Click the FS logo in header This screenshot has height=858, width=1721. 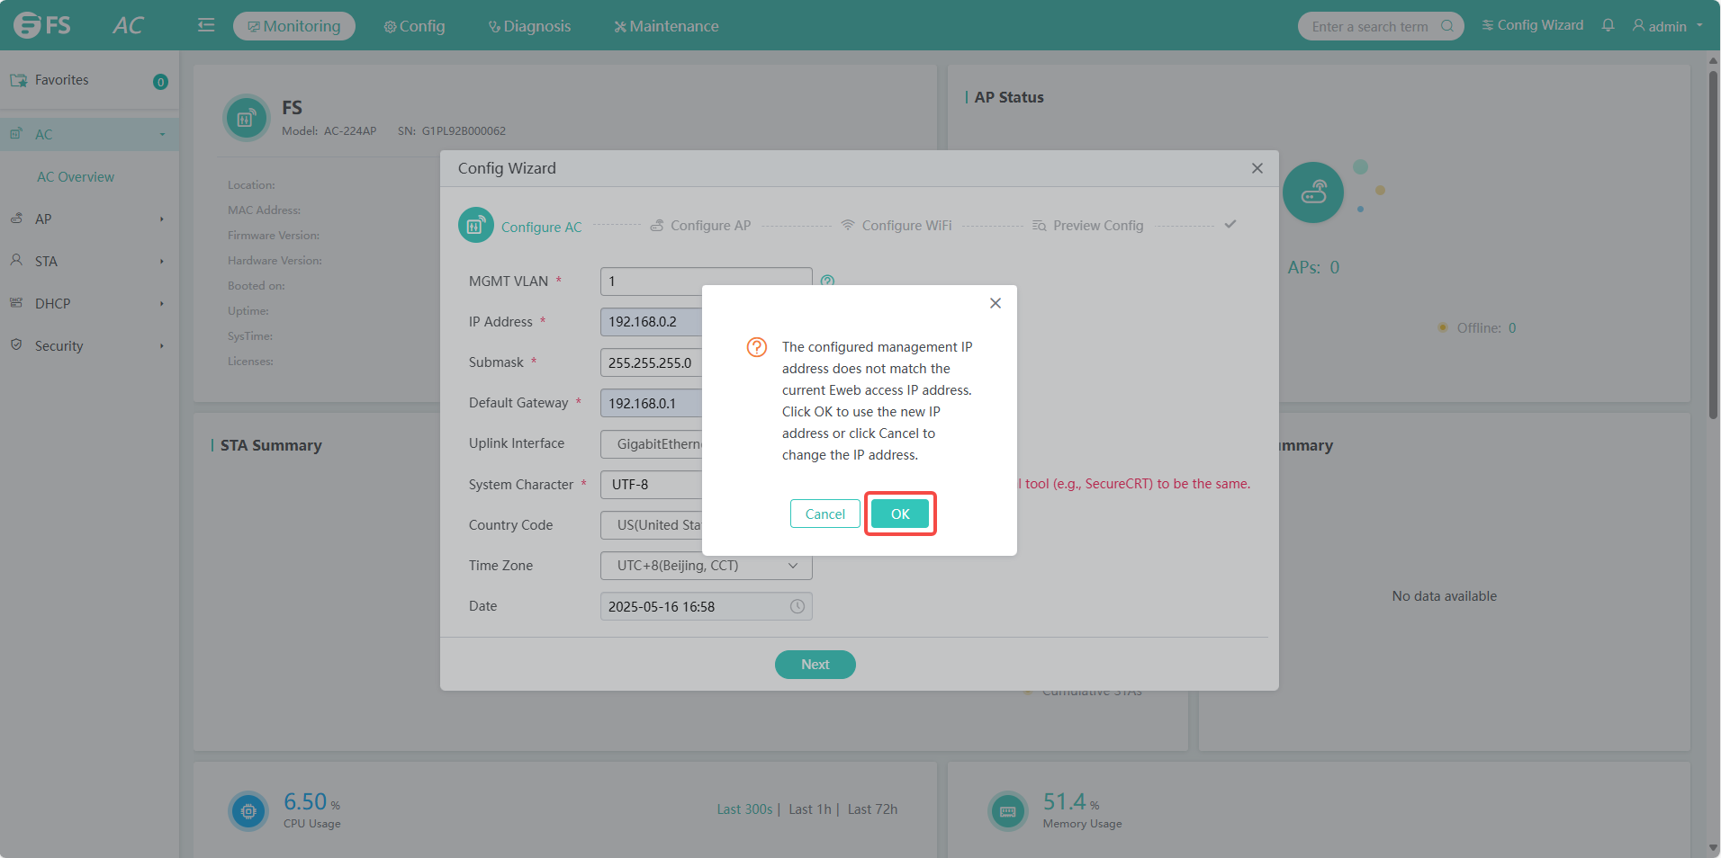click(x=42, y=25)
